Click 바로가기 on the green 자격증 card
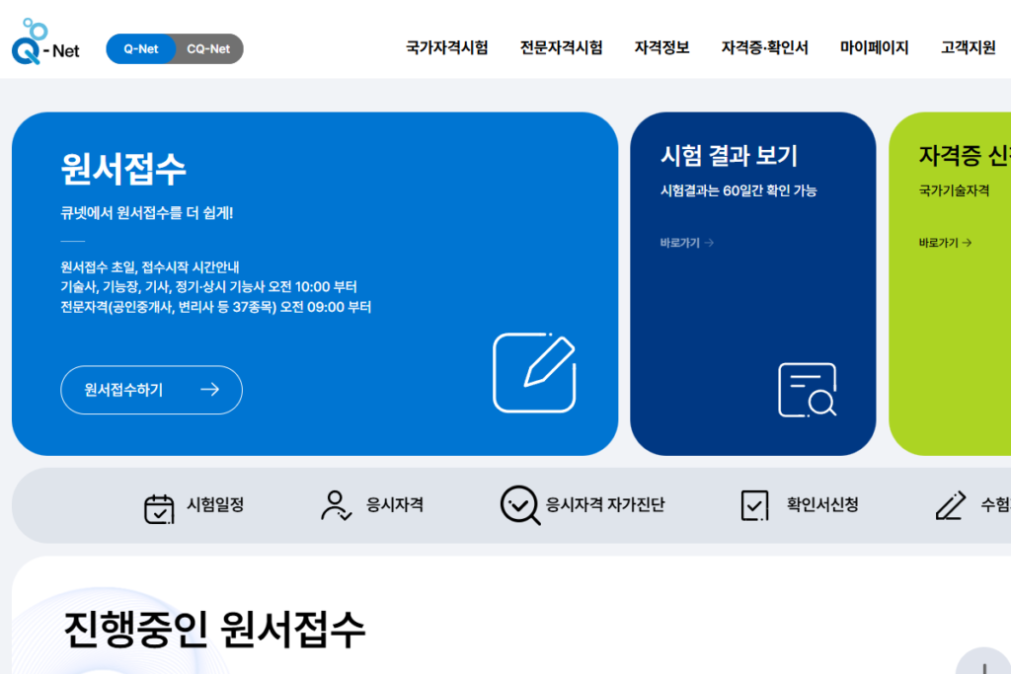This screenshot has width=1011, height=674. 943,242
